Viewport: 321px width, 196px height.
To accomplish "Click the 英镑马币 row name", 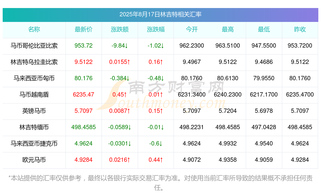I will coord(34,111).
